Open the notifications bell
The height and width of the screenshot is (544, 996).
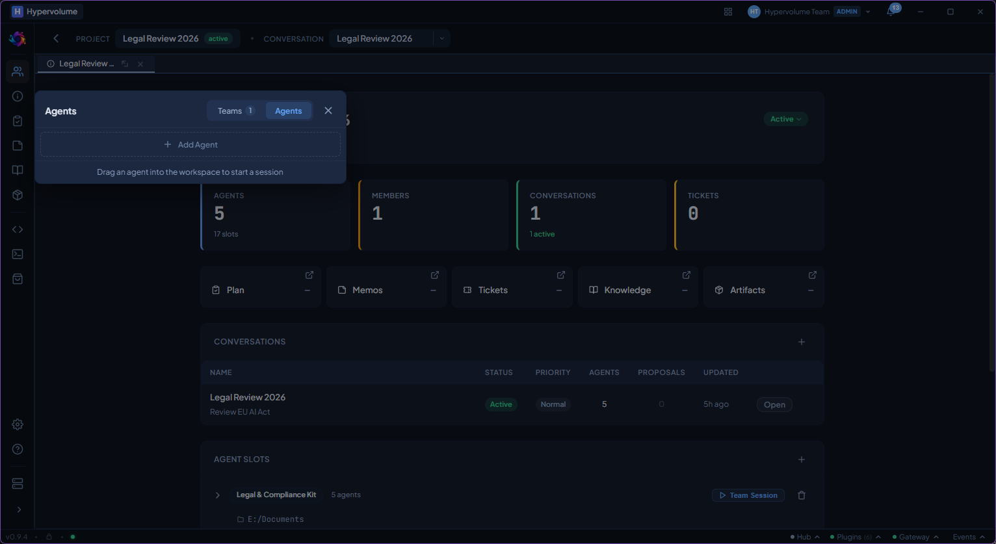pyautogui.click(x=891, y=12)
